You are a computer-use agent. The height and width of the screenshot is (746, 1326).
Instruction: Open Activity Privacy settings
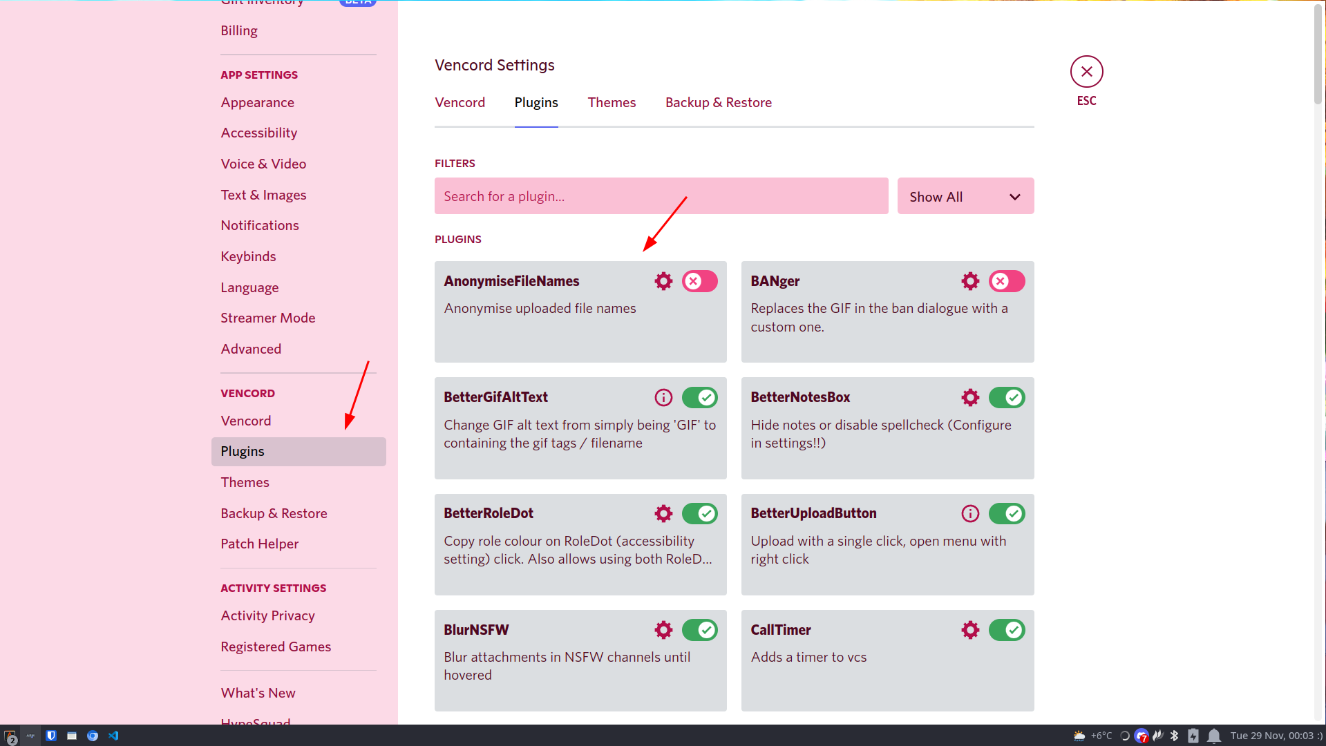click(x=299, y=615)
